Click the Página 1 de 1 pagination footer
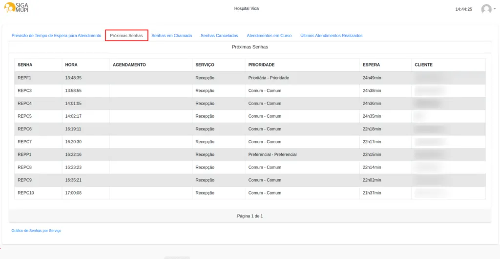Image resolution: width=500 pixels, height=259 pixels. (250, 216)
